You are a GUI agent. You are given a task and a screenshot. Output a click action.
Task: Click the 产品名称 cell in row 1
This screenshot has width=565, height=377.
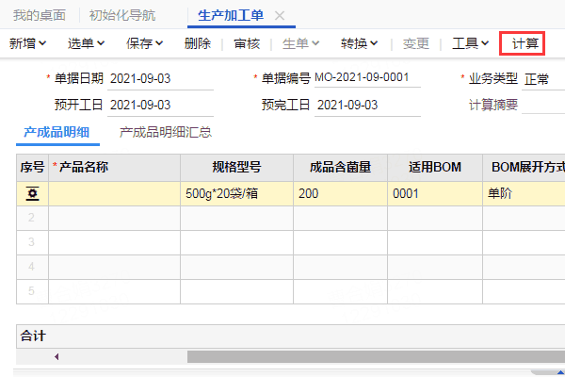pyautogui.click(x=114, y=193)
